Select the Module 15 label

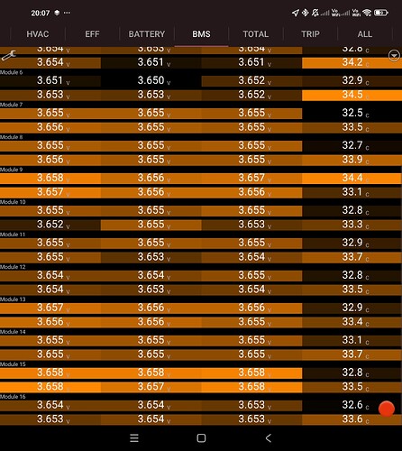click(13, 364)
